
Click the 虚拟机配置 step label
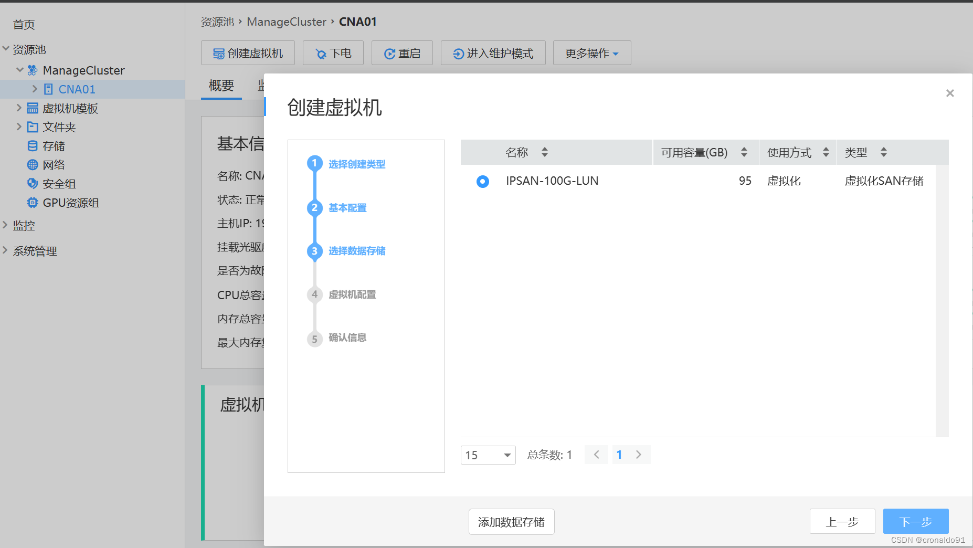pyautogui.click(x=352, y=294)
